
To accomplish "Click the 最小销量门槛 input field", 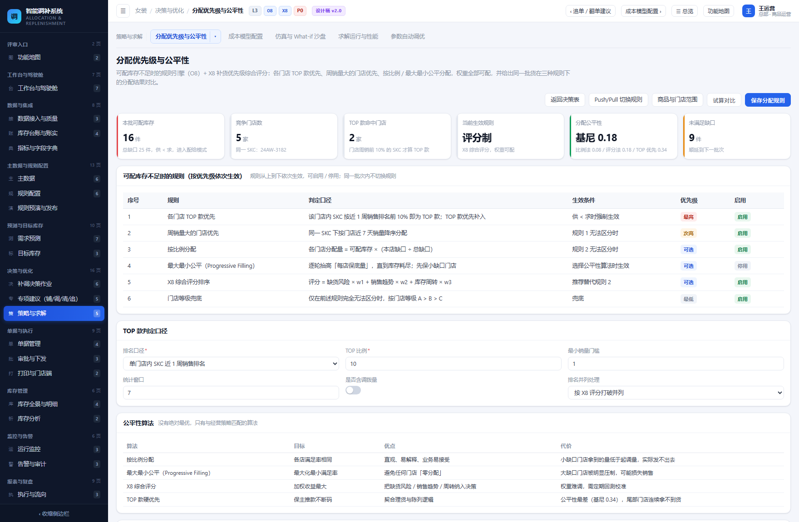I will pyautogui.click(x=676, y=364).
